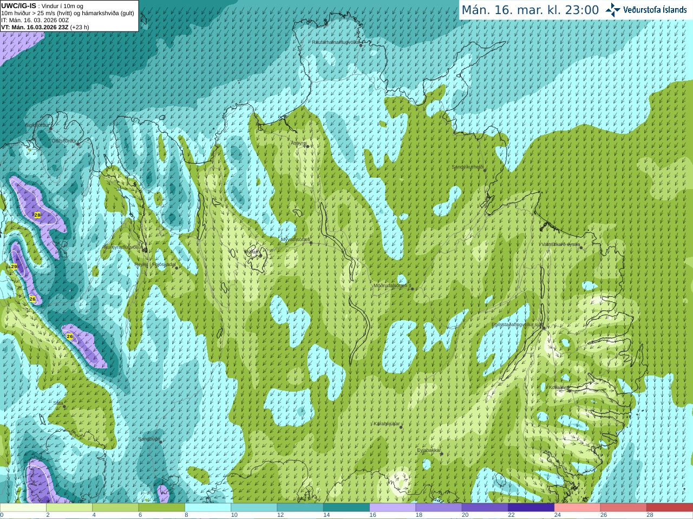Viewport: 693px width, 519px height.
Task: Click the yellow 28 gust marker
Action: (x=37, y=215)
